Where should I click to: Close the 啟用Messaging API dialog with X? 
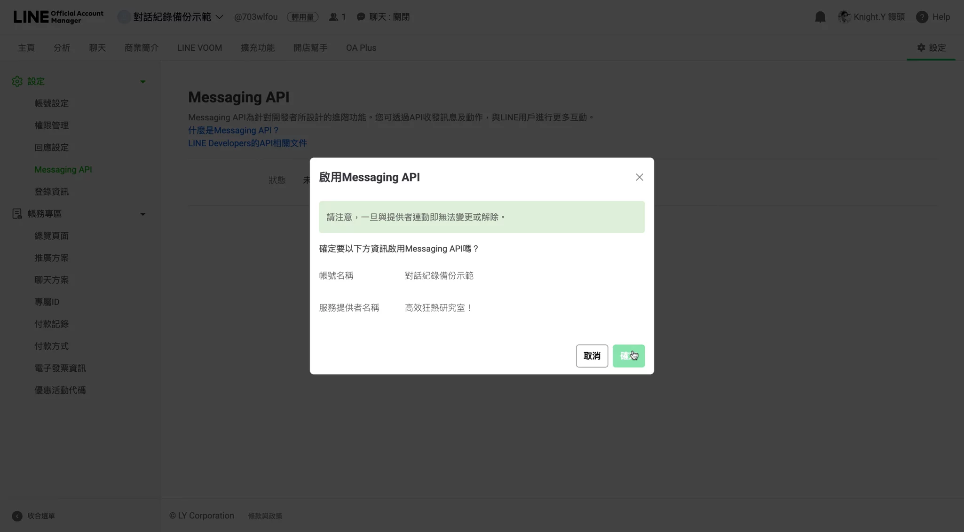[x=639, y=177]
